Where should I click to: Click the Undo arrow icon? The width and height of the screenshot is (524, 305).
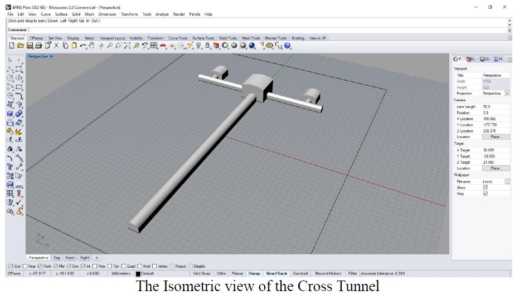point(83,46)
